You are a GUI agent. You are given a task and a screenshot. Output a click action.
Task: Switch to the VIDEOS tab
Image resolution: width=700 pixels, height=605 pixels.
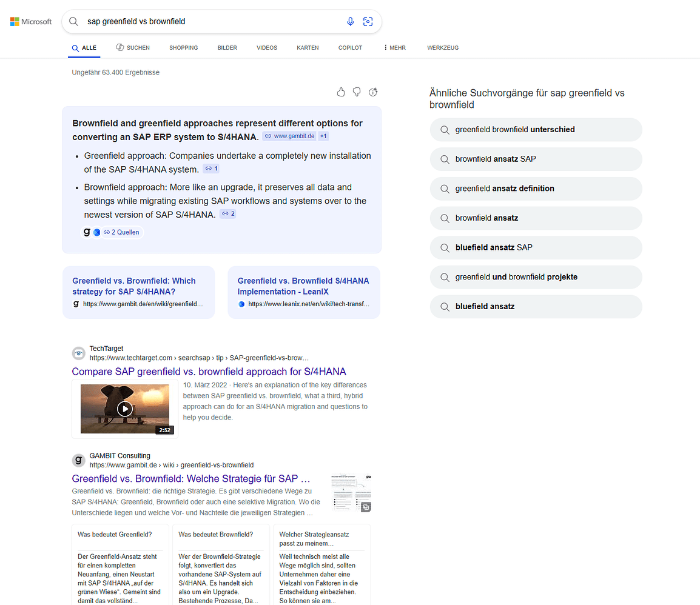point(266,47)
